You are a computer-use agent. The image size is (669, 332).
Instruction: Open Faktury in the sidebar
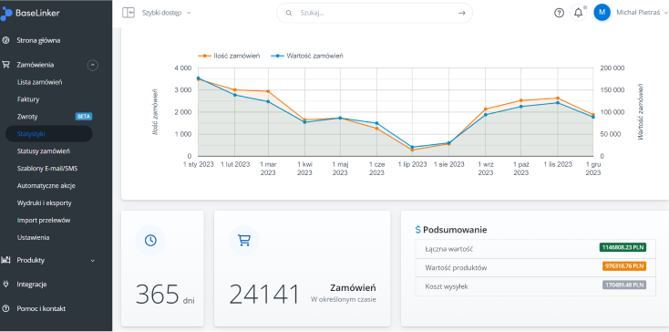pyautogui.click(x=28, y=99)
